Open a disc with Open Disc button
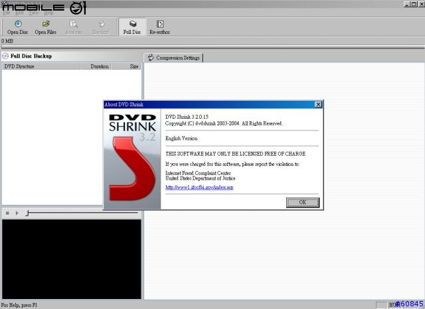425x309 pixels. [x=18, y=27]
